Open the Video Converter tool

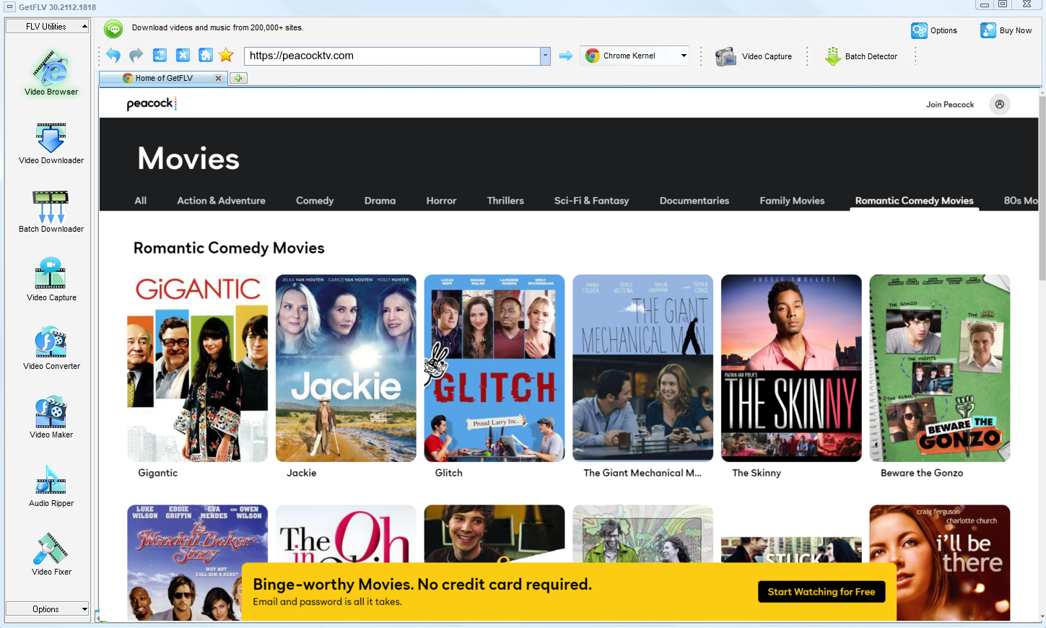coord(51,348)
